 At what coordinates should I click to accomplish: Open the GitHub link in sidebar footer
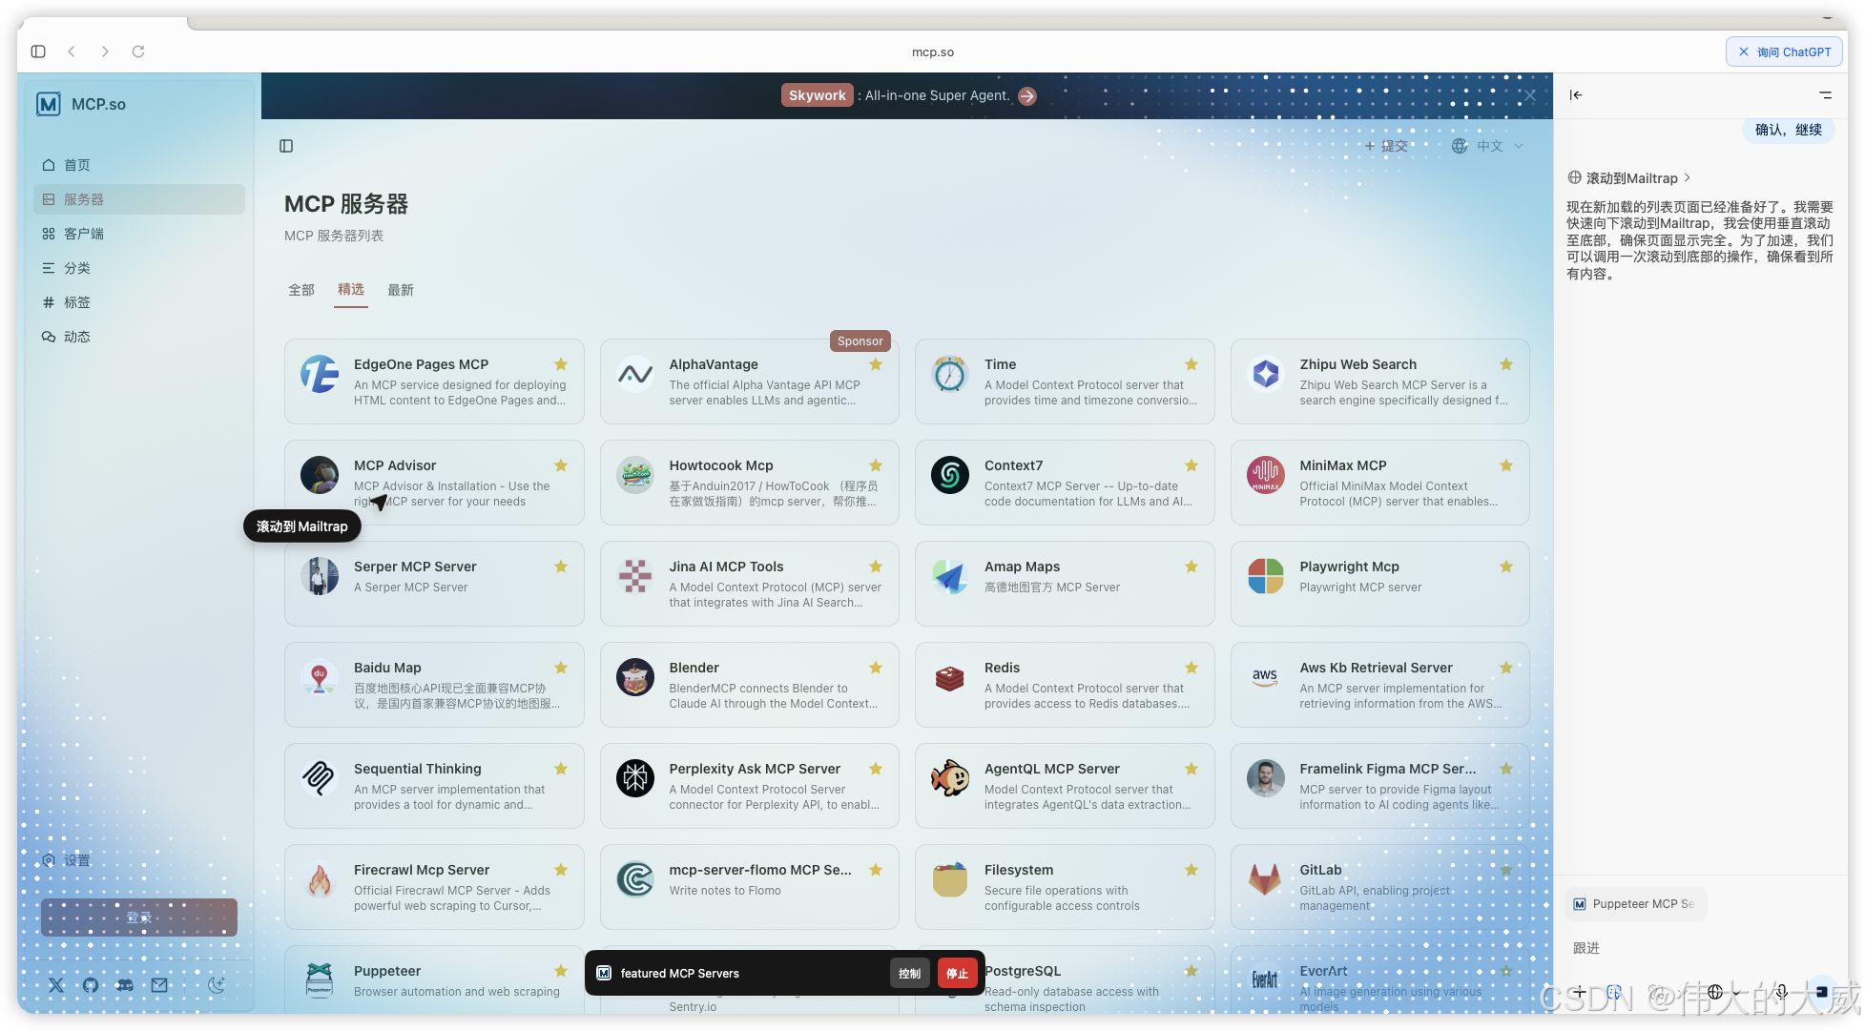[91, 985]
